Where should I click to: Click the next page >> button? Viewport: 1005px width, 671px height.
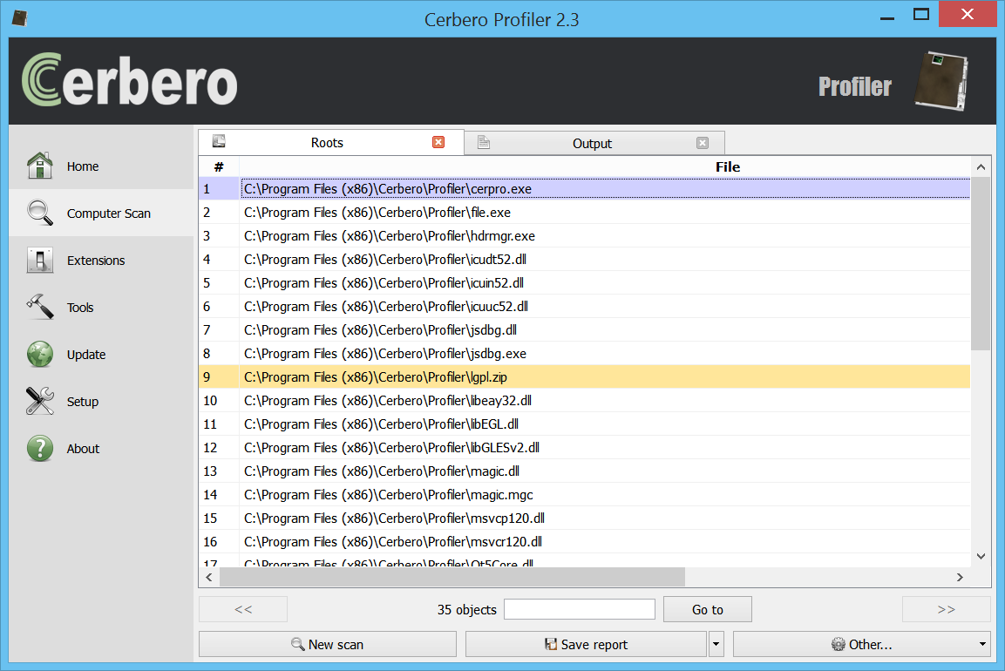pyautogui.click(x=946, y=609)
